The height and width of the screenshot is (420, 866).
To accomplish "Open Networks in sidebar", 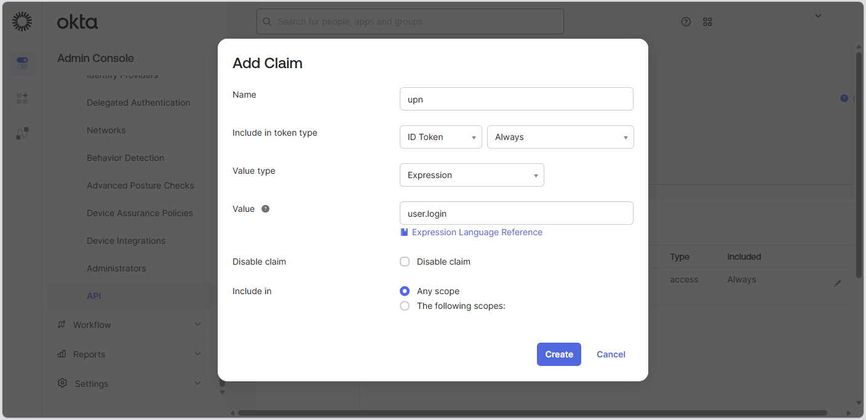I will click(x=106, y=130).
